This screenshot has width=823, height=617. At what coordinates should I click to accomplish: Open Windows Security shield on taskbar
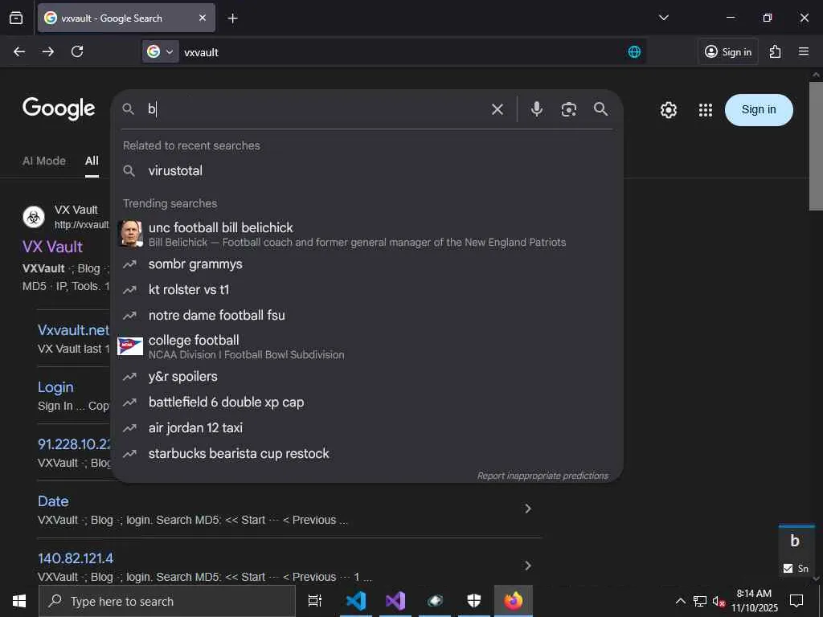tap(474, 601)
